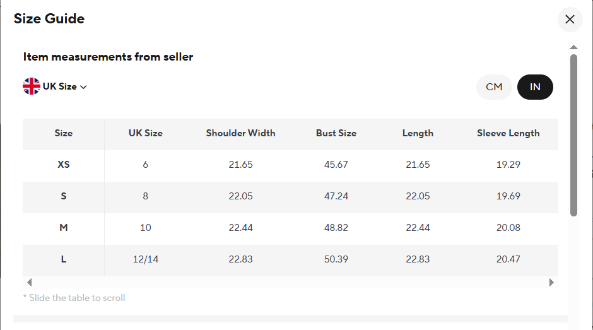
Task: Click scroll up arrow of vertical scrollbar
Action: (573, 47)
